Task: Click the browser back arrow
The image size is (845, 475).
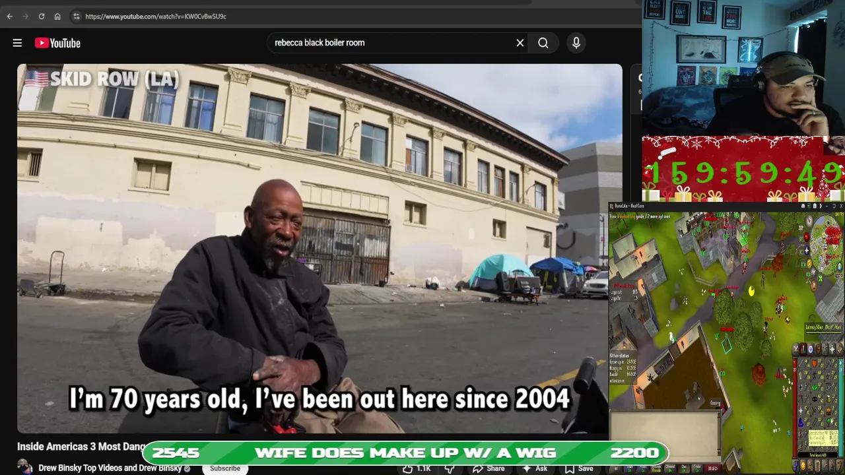Action: pos(10,16)
